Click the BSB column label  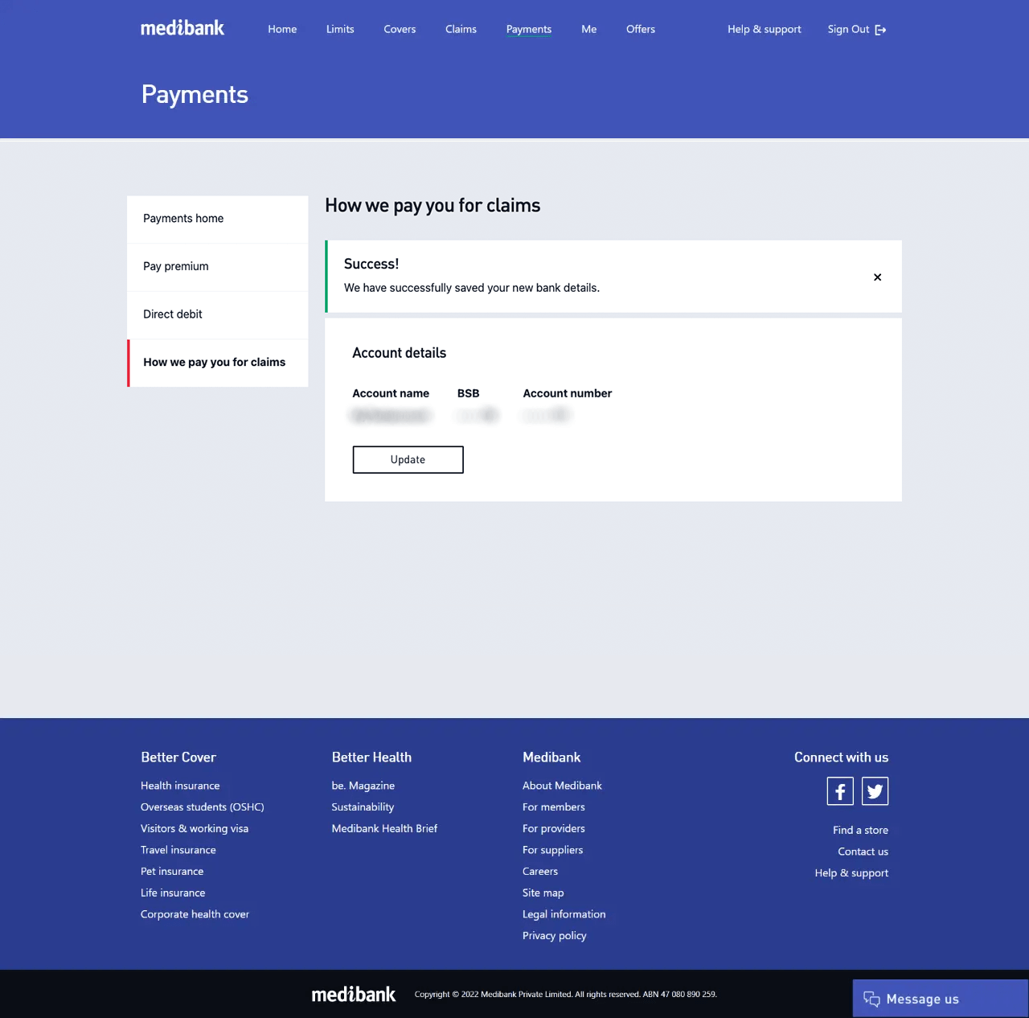tap(468, 393)
